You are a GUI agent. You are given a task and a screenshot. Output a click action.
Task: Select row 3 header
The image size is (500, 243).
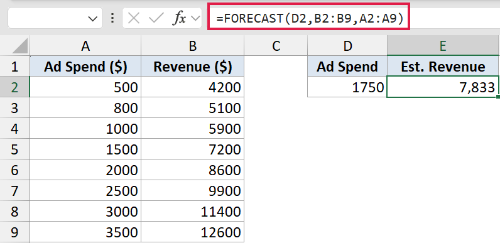point(15,108)
